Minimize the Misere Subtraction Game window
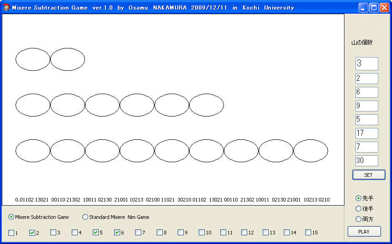Viewport: 392px width, 244px height. tap(363, 7)
